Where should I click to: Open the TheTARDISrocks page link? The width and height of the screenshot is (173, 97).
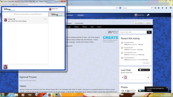click(x=130, y=53)
